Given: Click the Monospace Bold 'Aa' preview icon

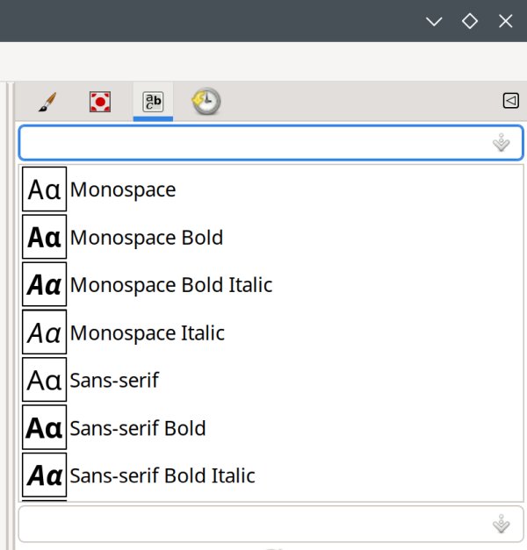Looking at the screenshot, I should (44, 237).
